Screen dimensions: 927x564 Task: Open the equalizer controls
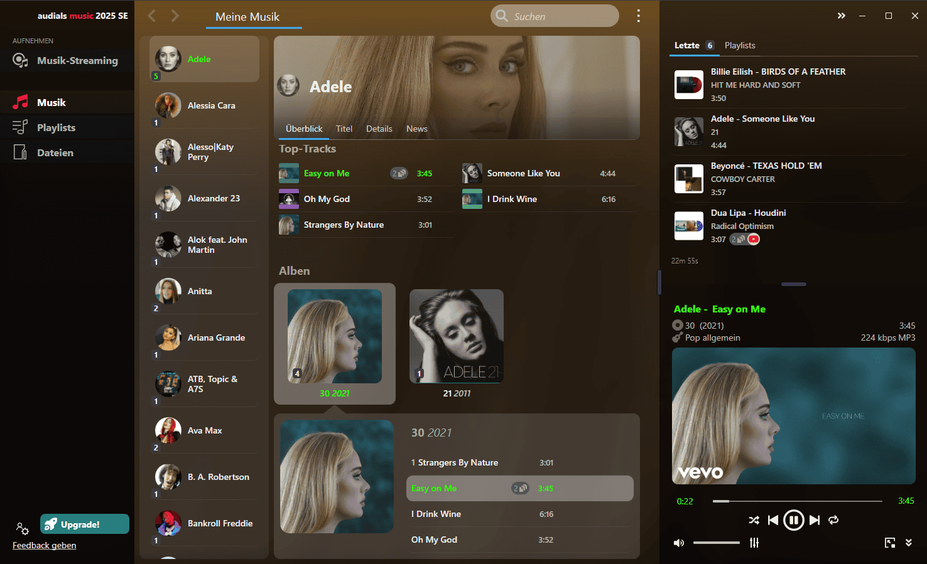[x=754, y=543]
